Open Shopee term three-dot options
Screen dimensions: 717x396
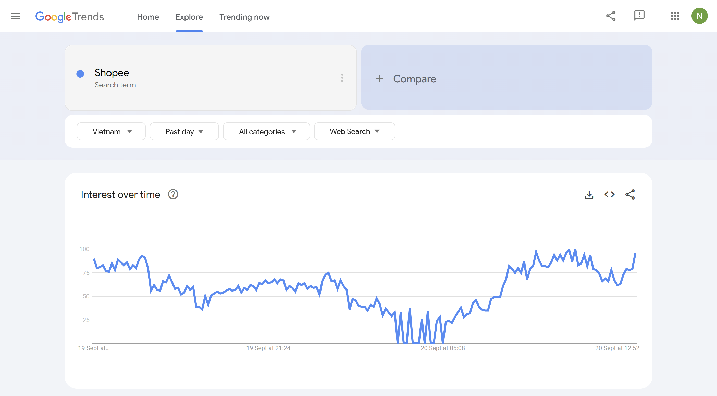342,78
